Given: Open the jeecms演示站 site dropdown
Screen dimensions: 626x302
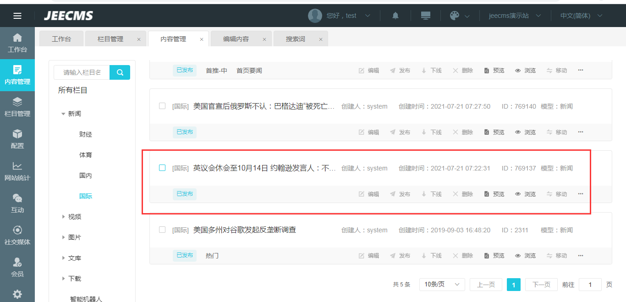Looking at the screenshot, I should tap(515, 16).
